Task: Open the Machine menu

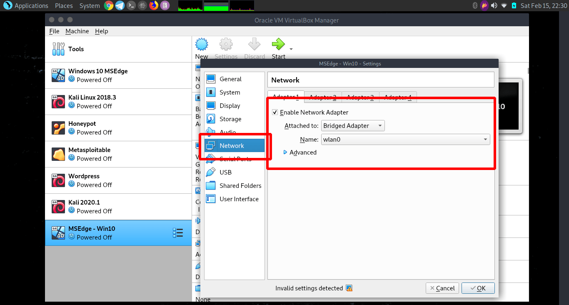Action: pos(77,31)
